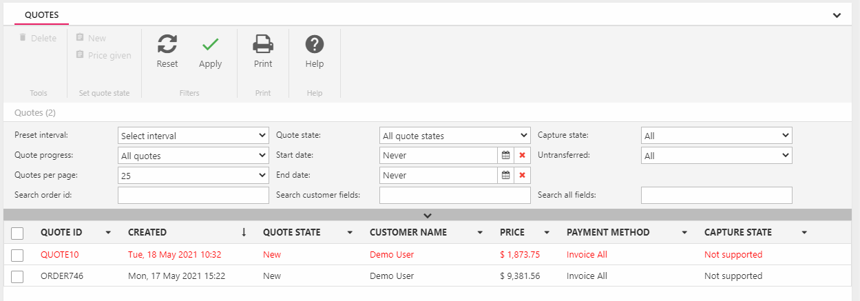860x301 pixels.
Task: Open Help with the question mark icon
Action: (315, 45)
